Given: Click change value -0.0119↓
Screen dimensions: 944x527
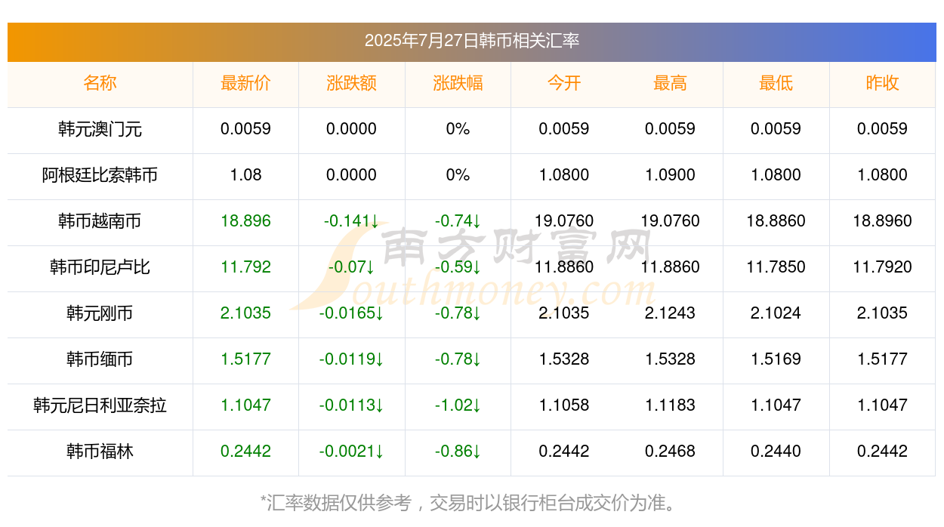Looking at the screenshot, I should [x=352, y=359].
